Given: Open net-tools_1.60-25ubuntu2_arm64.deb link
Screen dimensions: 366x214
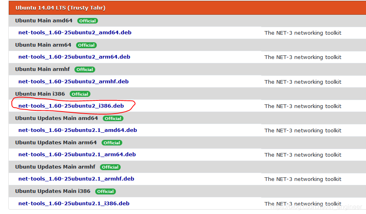Looking at the screenshot, I should click(x=74, y=57).
